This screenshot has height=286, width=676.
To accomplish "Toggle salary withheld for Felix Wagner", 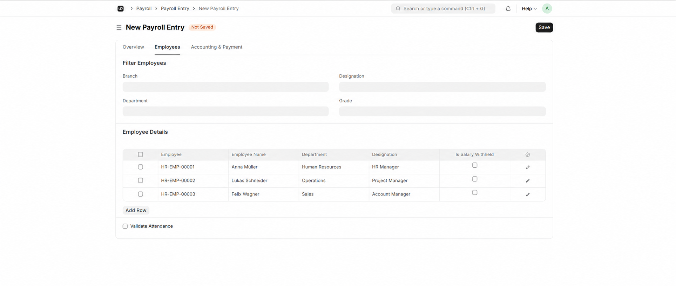I will 475,193.
